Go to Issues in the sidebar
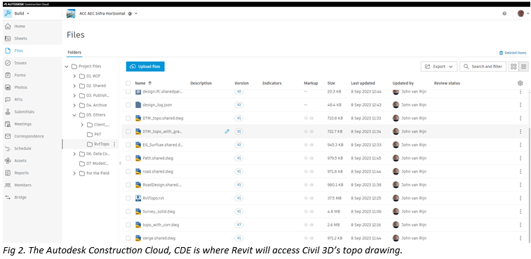Screen dimensions: 531x259 pos(20,62)
